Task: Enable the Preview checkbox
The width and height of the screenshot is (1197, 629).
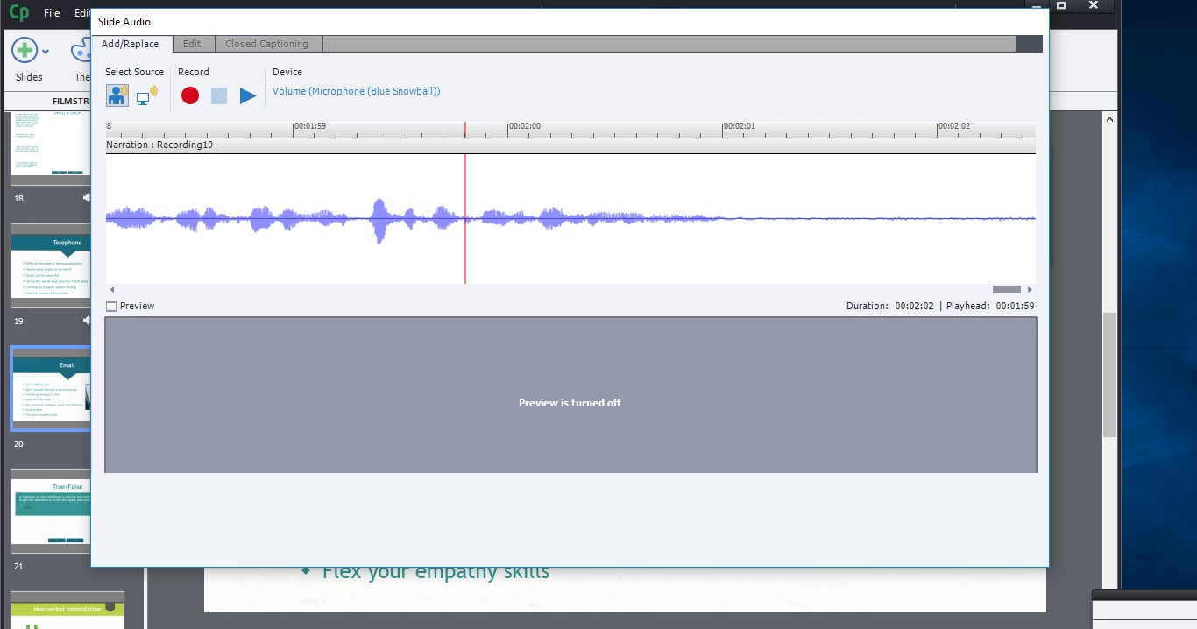Action: (x=111, y=307)
